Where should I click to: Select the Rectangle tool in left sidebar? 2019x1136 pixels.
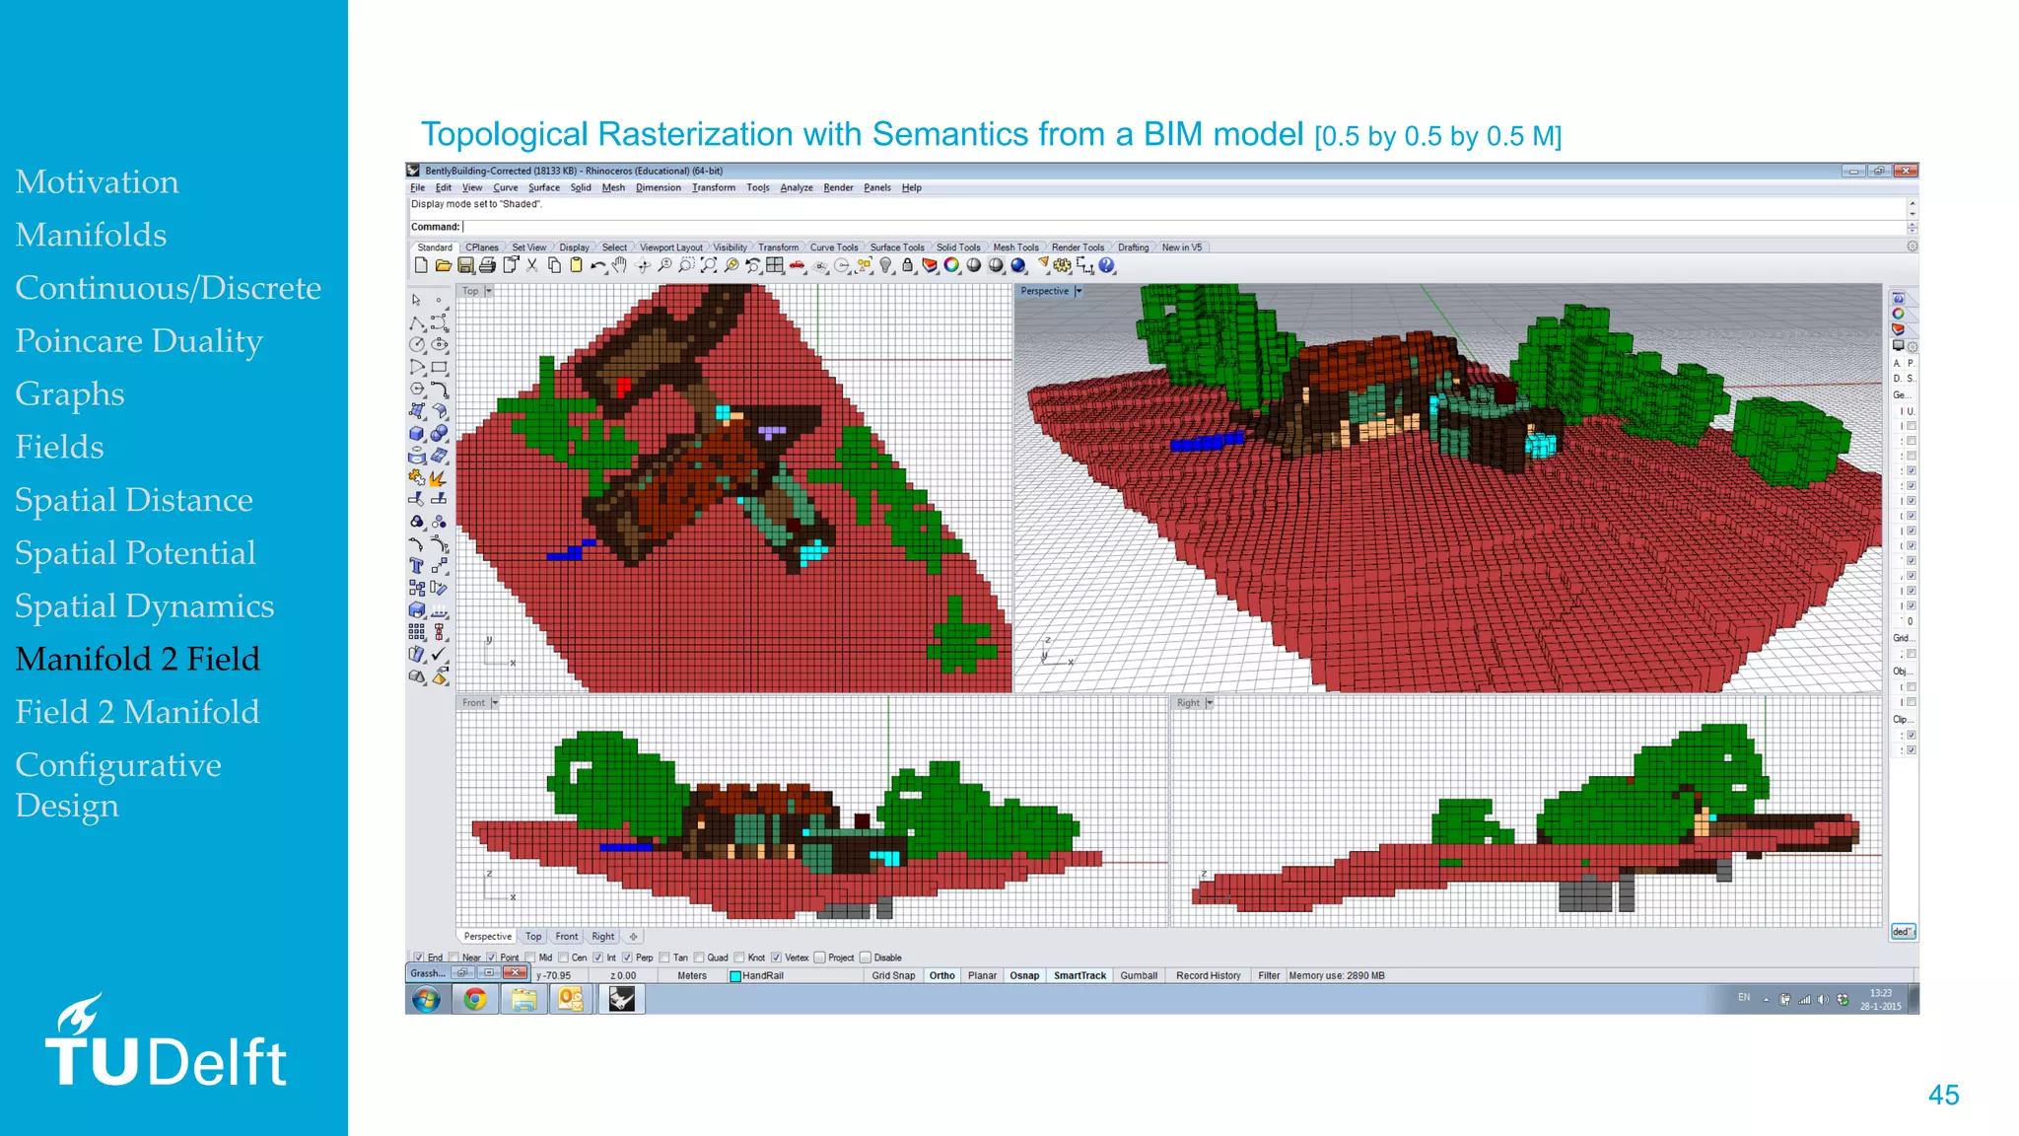pyautogui.click(x=440, y=367)
